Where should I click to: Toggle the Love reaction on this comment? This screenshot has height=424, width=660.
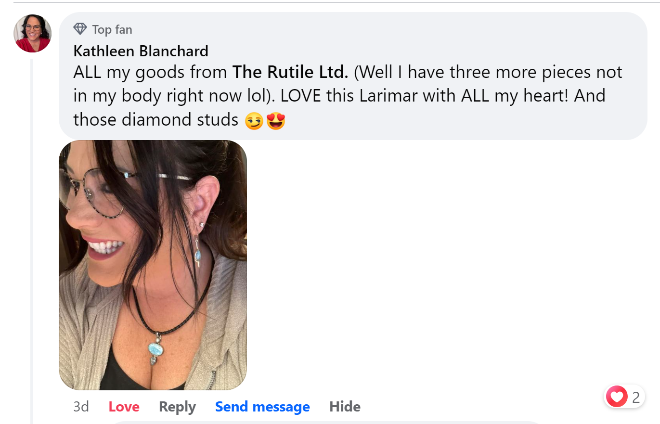click(124, 407)
